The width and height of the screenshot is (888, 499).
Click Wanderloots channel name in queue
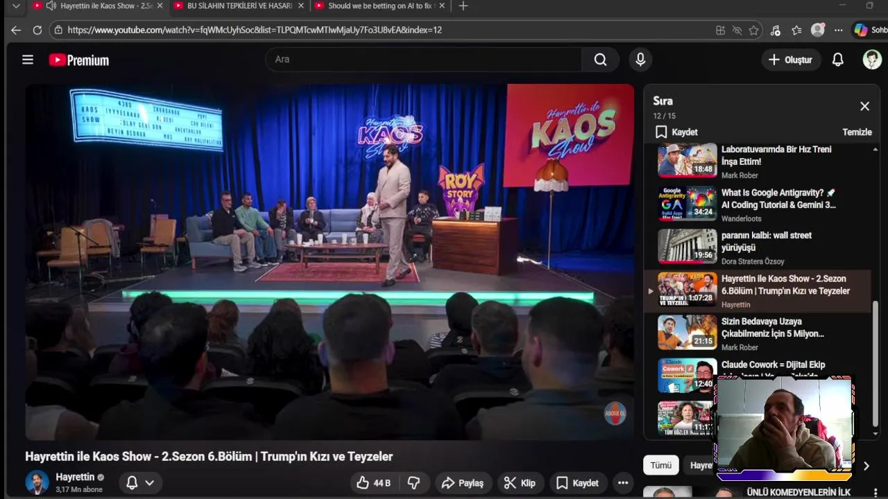[741, 218]
